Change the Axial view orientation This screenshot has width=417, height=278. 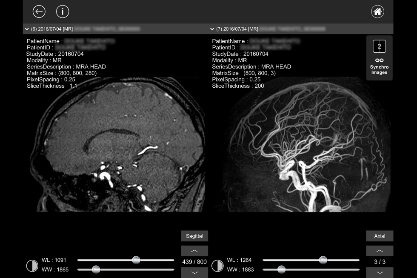pos(380,236)
